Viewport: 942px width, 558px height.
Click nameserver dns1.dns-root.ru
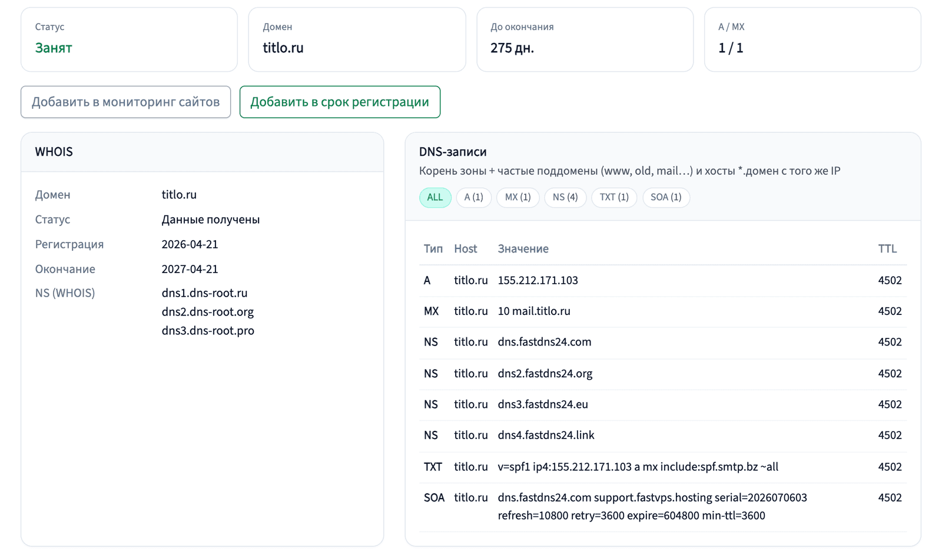204,293
